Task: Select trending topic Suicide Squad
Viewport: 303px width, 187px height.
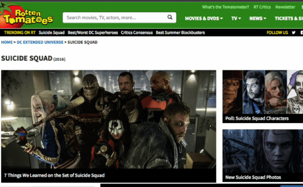Action: (x=52, y=33)
